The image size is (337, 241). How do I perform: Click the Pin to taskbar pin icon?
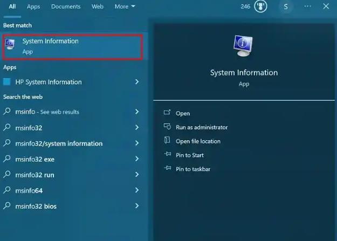(168, 168)
